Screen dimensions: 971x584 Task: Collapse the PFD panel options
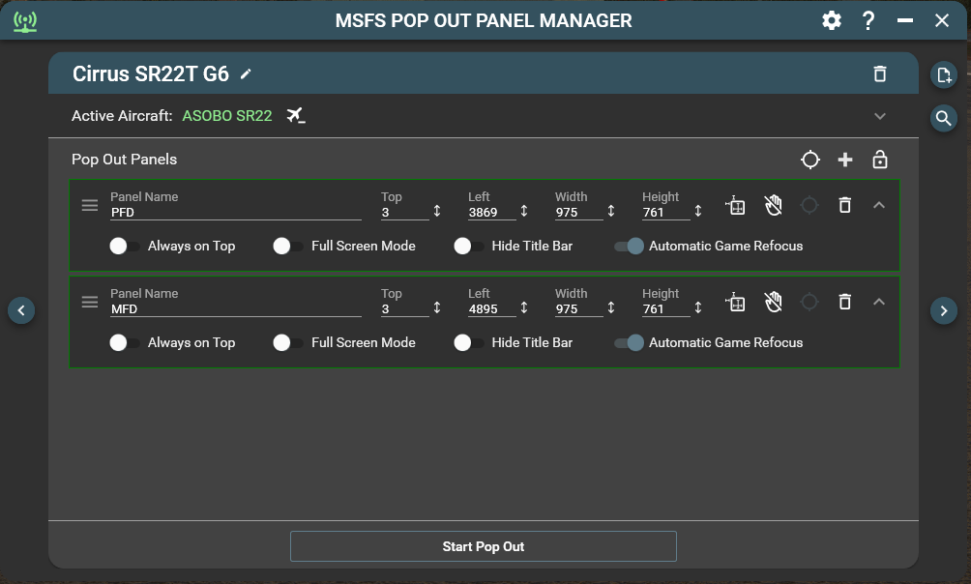click(879, 205)
